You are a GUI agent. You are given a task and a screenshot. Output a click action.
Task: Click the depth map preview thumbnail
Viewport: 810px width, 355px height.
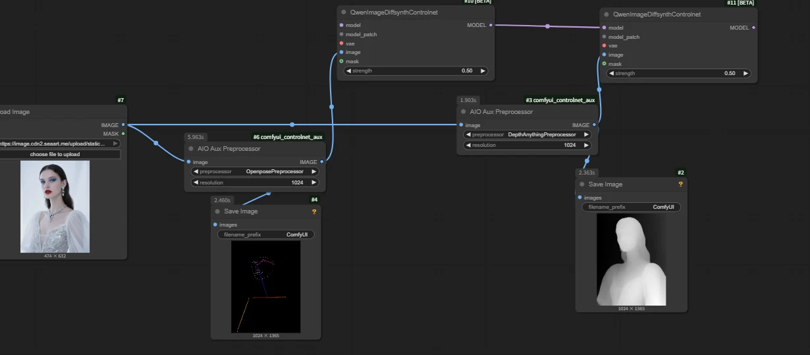click(631, 259)
